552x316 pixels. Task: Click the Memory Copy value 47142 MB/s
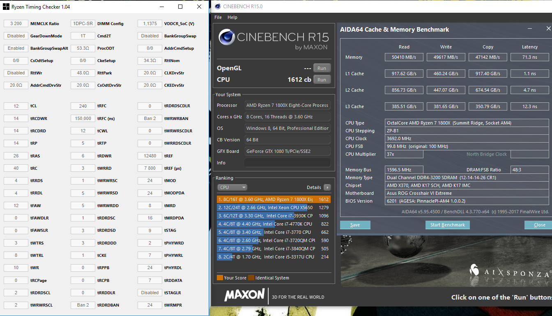[488, 57]
